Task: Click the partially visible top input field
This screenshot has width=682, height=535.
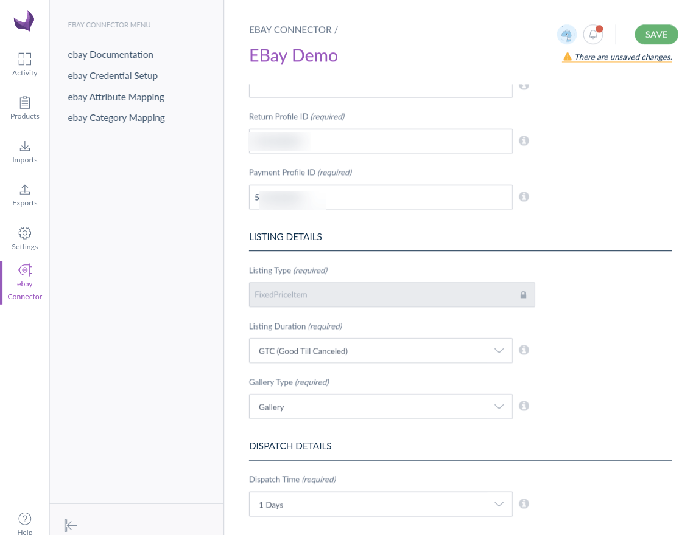Action: pyautogui.click(x=381, y=91)
